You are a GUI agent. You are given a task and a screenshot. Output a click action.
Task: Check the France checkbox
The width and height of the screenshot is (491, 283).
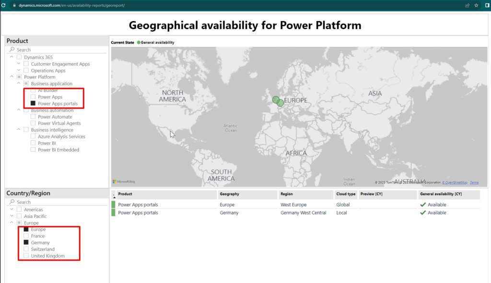coord(26,236)
